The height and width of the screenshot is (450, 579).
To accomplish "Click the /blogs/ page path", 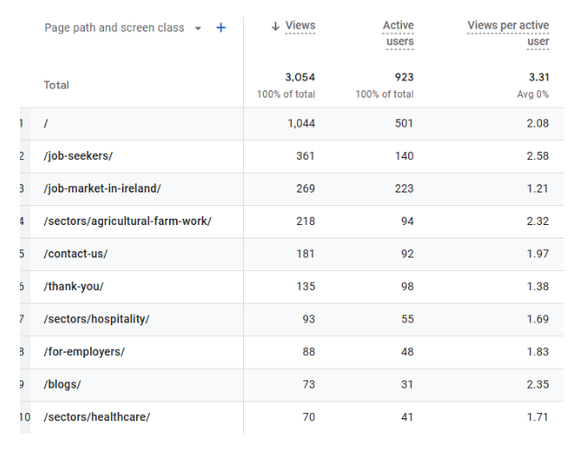I will tap(62, 384).
